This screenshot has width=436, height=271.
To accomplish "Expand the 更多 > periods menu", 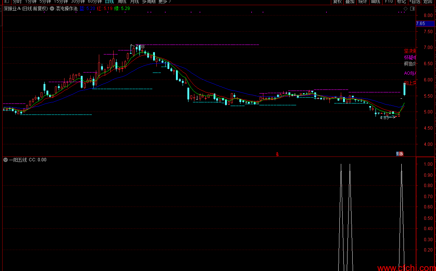I will [165, 1].
